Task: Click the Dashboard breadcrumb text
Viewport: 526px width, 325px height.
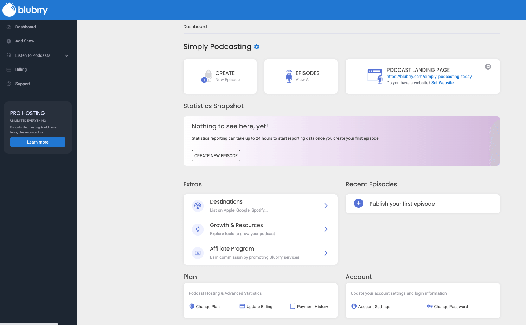Action: click(x=195, y=27)
